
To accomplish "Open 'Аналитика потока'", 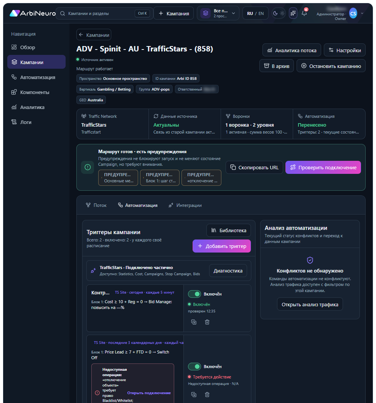I will [x=292, y=50].
